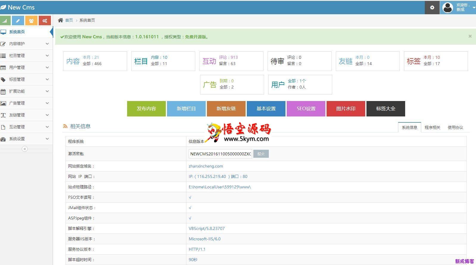Expand the 系统设置 menu chevron

[x=47, y=139]
